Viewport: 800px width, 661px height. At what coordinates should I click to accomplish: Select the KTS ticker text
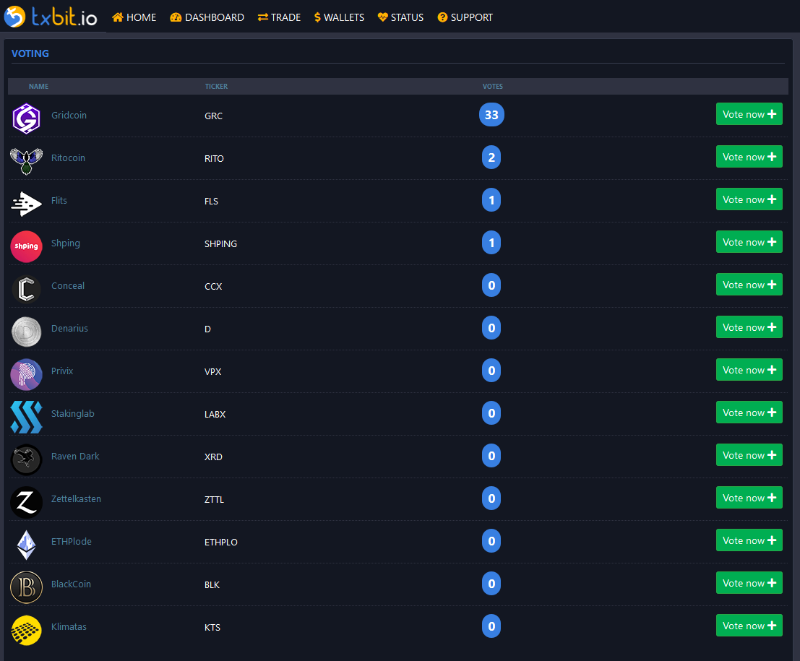(212, 627)
